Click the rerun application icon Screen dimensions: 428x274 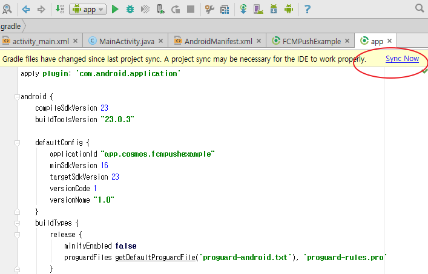click(176, 10)
